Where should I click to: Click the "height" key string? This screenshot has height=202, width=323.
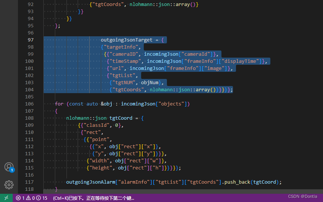click(101, 168)
